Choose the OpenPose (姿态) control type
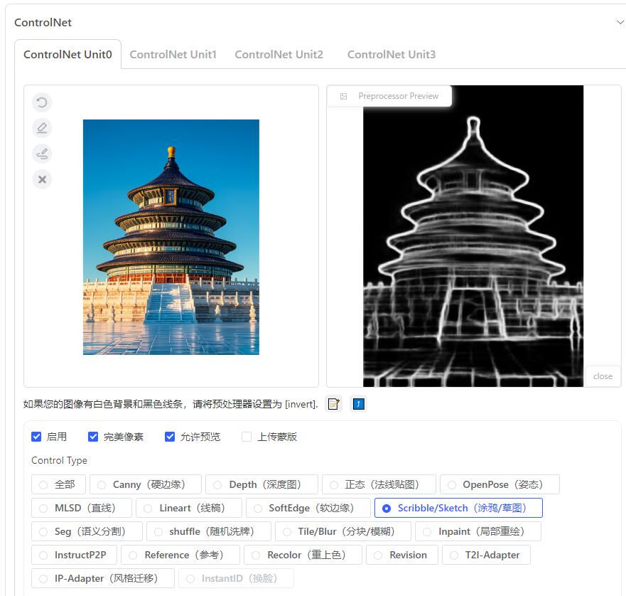The image size is (626, 596). click(x=452, y=484)
